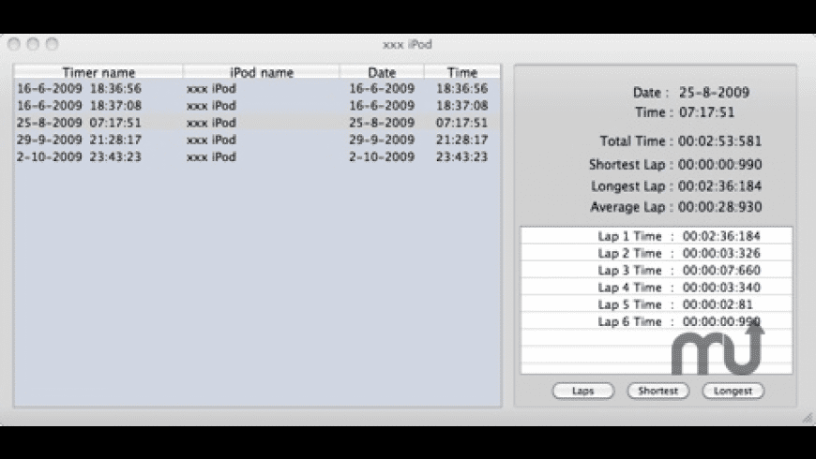
Task: Click the Total Time value 00:02:53:581
Action: coord(719,141)
